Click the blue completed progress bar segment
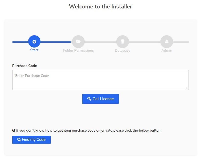The image size is (201, 161). click(x=56, y=42)
